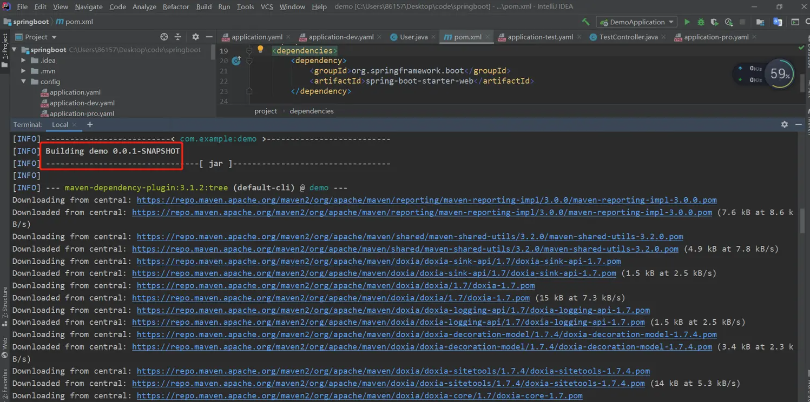Image resolution: width=810 pixels, height=402 pixels.
Task: Select application-dev.yaml in project tree
Action: [x=82, y=103]
